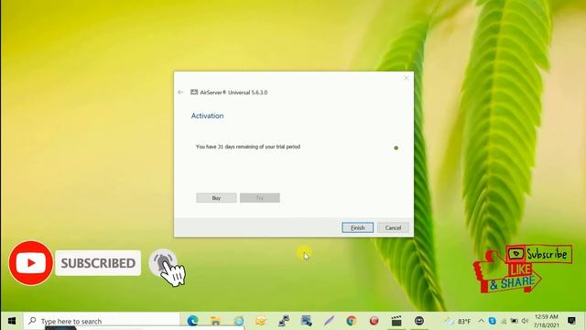Launch Microsoft Edge from the taskbar
This screenshot has width=586, height=330.
[193, 321]
